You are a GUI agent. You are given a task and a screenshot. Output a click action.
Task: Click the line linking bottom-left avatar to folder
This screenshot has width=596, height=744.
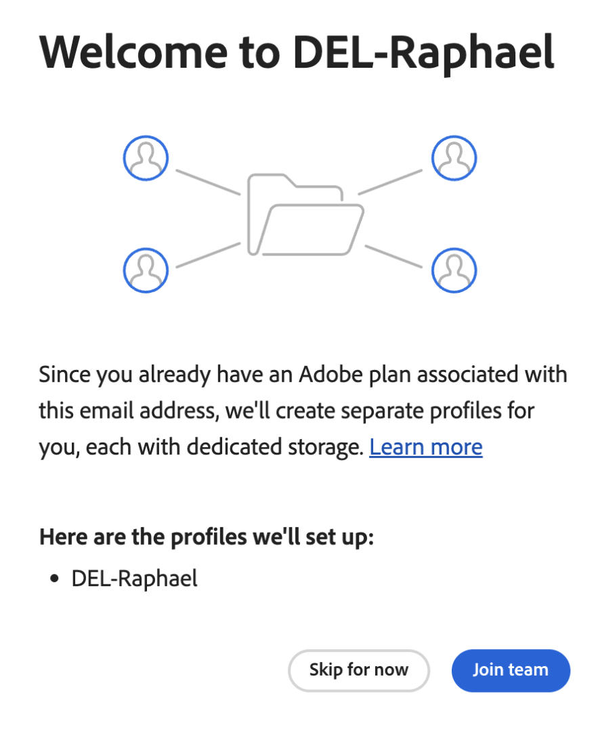[x=208, y=255]
